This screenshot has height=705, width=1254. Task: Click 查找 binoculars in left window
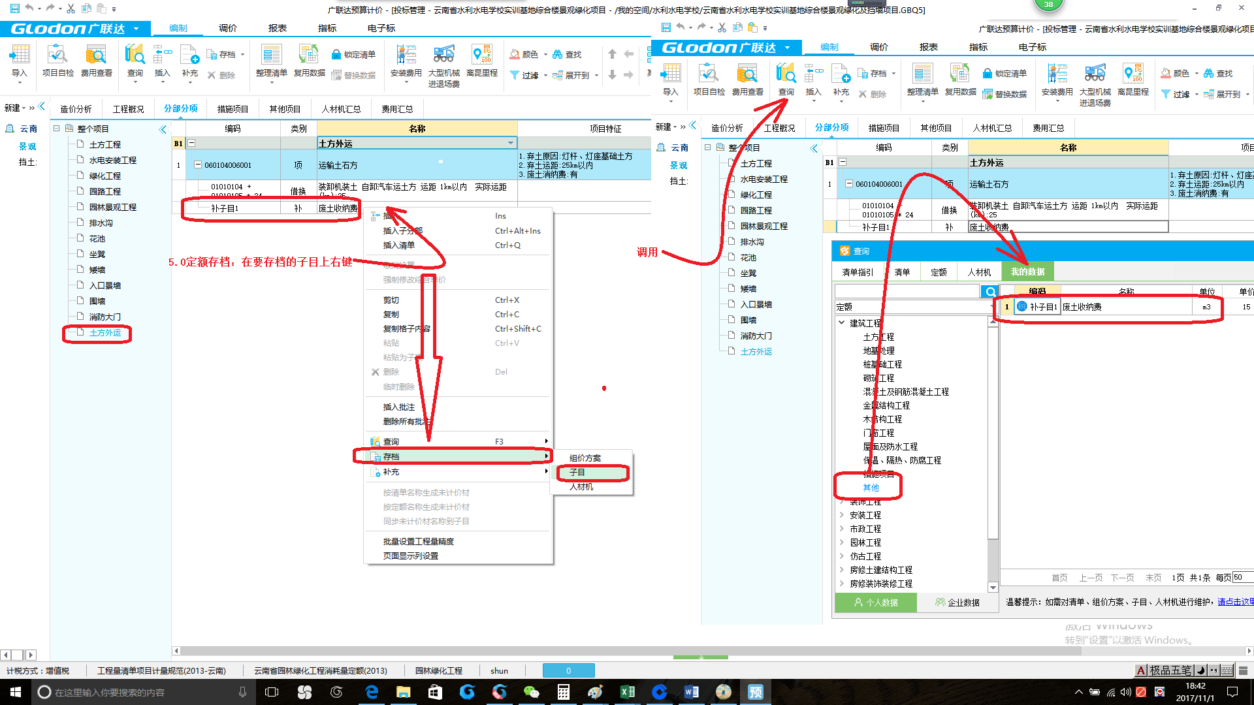click(566, 54)
